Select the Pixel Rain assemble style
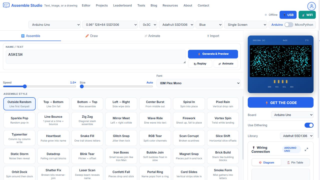The width and height of the screenshot is (320, 180). click(223, 104)
